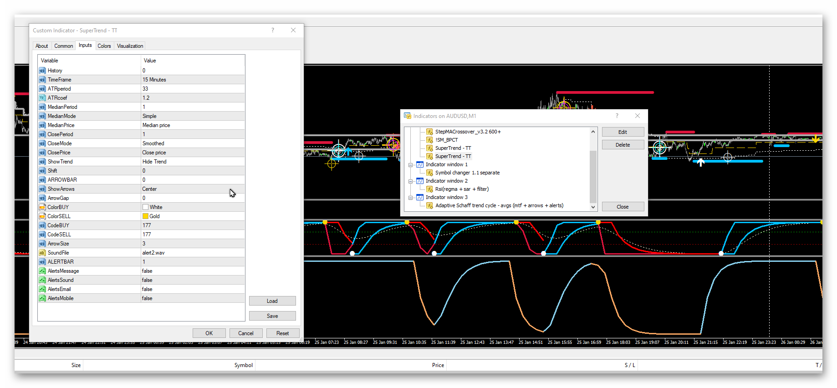Switch to the Colors tab
Screen dimensions: 837x388
[x=104, y=46]
